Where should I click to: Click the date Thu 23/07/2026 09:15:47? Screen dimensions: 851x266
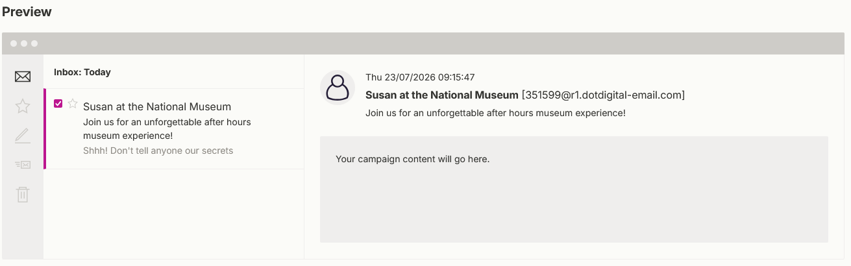[x=420, y=77]
